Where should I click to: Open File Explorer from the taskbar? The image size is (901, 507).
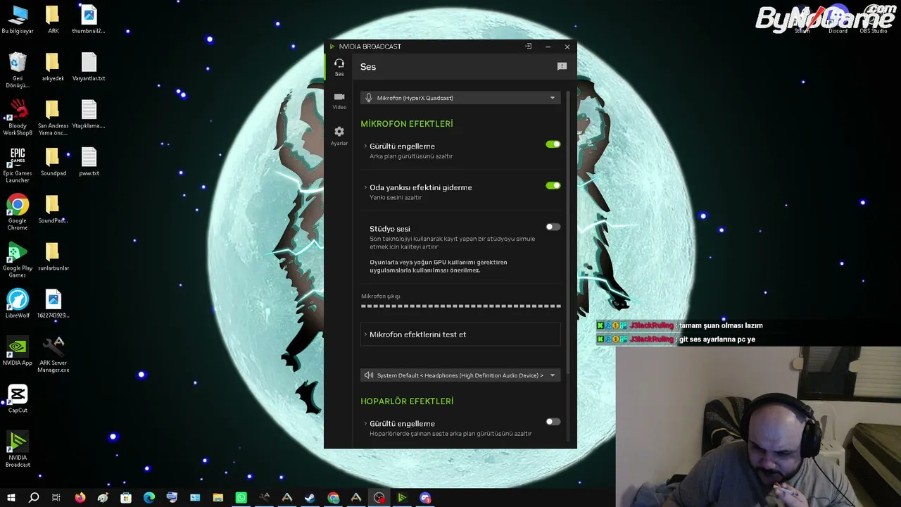[218, 498]
